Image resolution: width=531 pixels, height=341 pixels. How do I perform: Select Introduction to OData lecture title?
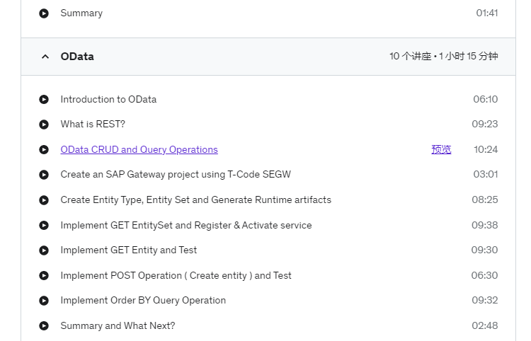[108, 100]
